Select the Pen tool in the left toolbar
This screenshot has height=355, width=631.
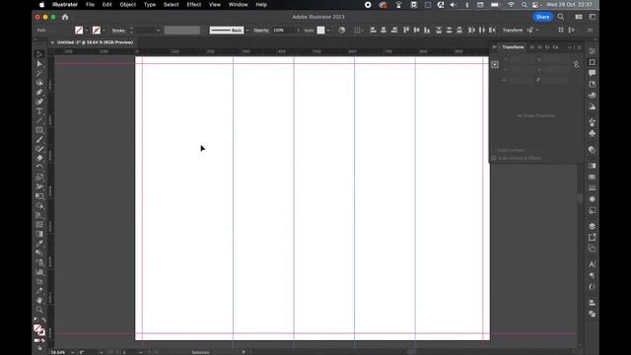pyautogui.click(x=39, y=92)
